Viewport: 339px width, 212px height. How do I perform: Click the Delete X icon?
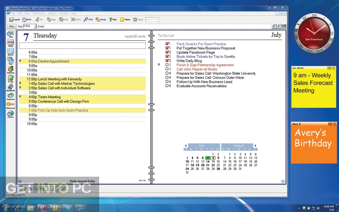pos(76,20)
